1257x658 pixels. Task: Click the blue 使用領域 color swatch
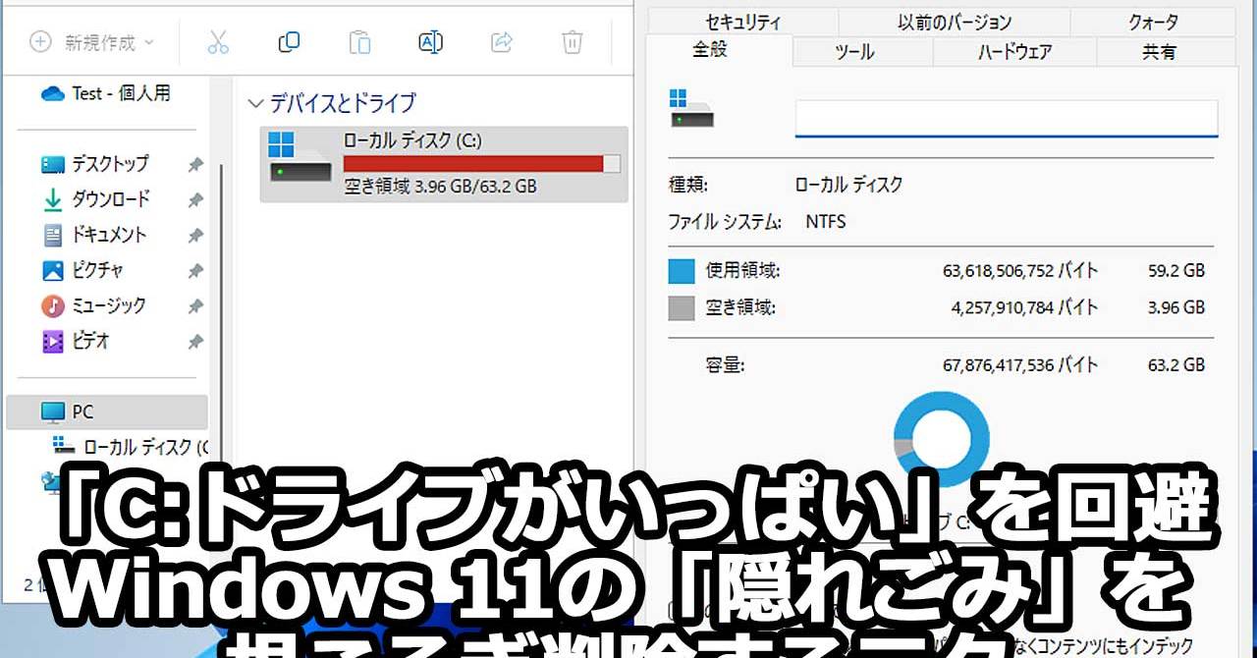click(x=682, y=271)
